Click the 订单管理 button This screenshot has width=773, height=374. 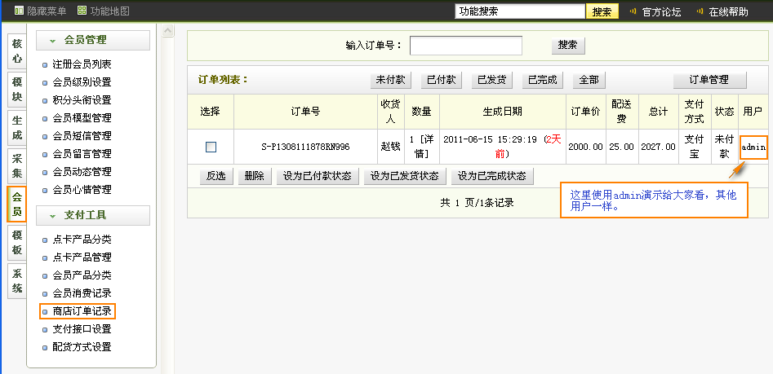click(709, 80)
